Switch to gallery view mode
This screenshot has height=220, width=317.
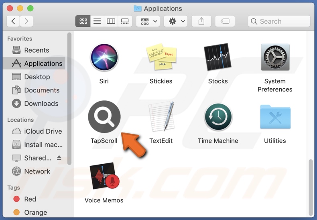pos(125,21)
